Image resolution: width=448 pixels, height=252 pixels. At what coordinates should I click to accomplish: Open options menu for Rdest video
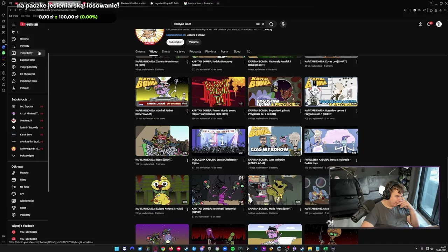click(x=188, y=160)
